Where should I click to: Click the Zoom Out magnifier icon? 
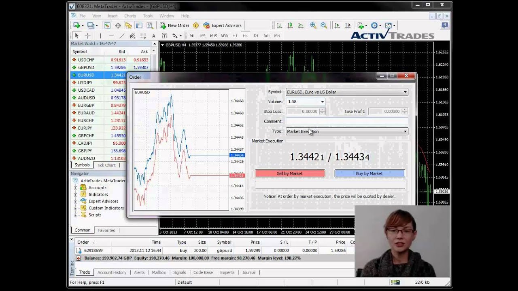(324, 25)
